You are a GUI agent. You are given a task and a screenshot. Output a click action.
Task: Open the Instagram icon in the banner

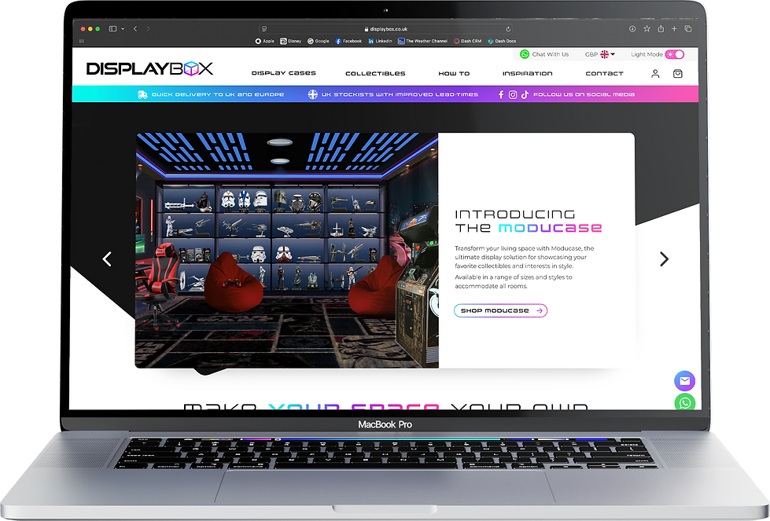coord(512,94)
